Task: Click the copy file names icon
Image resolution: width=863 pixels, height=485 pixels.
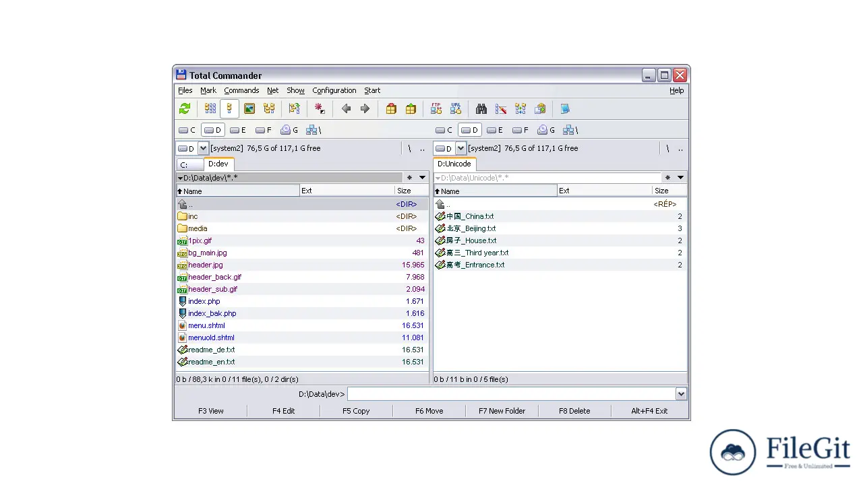Action: (540, 108)
